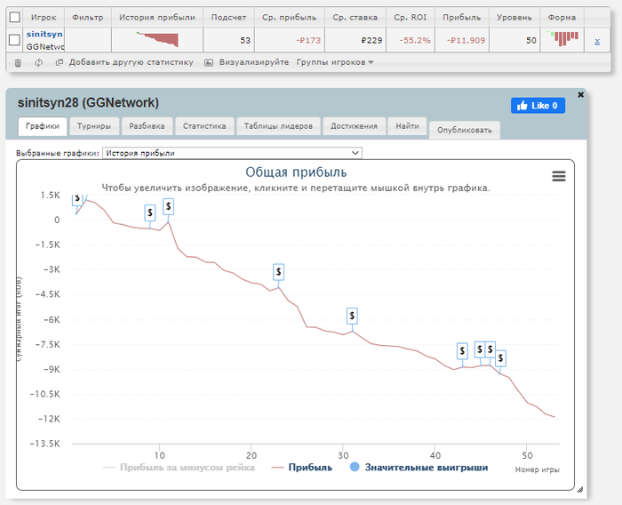
Task: Click the trash delete icon
Action: pos(18,63)
